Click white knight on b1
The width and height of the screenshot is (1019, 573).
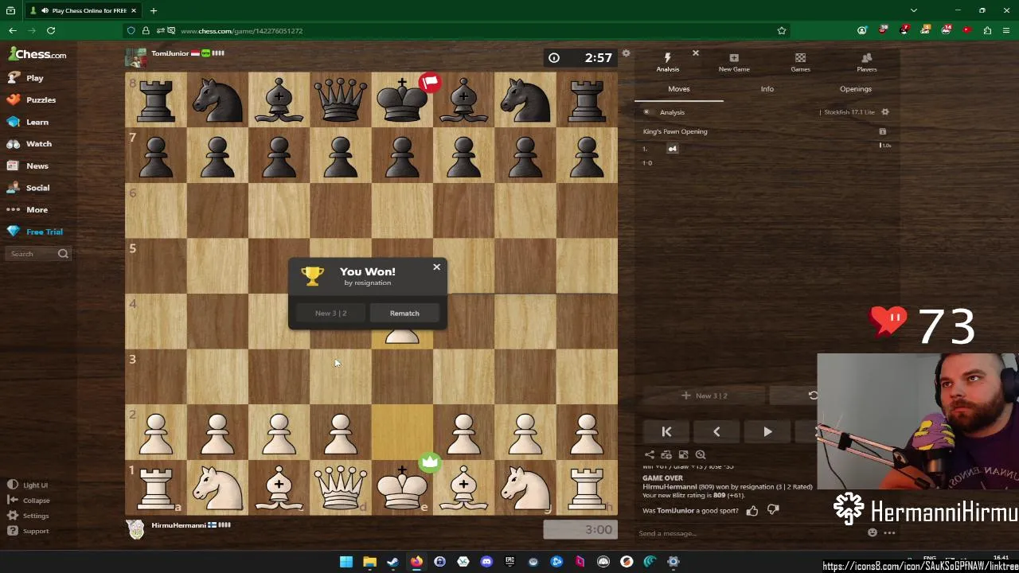pos(217,488)
